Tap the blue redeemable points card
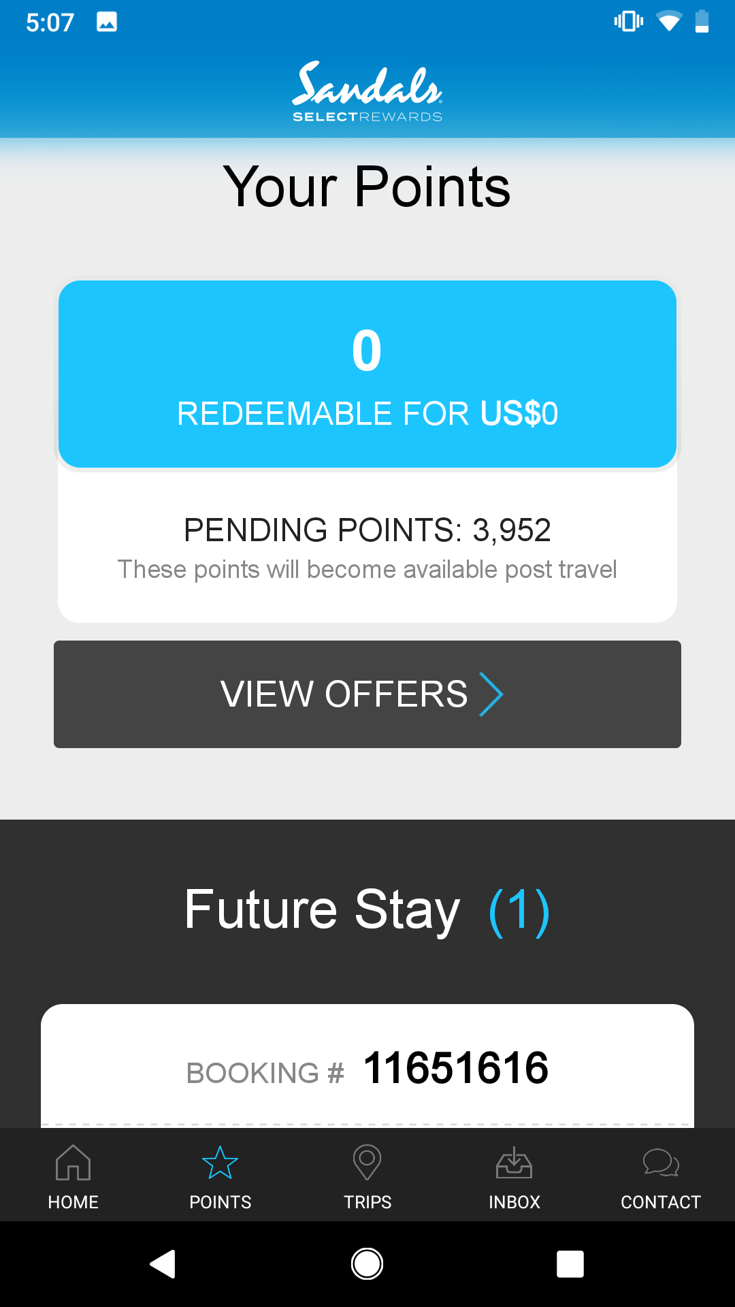This screenshot has width=735, height=1307. coord(367,374)
